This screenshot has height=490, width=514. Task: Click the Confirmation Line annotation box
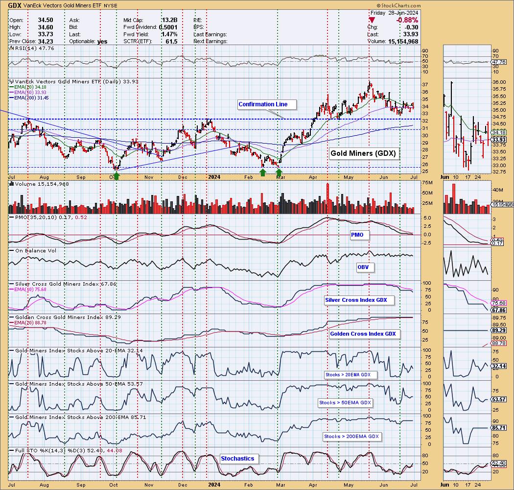point(267,104)
